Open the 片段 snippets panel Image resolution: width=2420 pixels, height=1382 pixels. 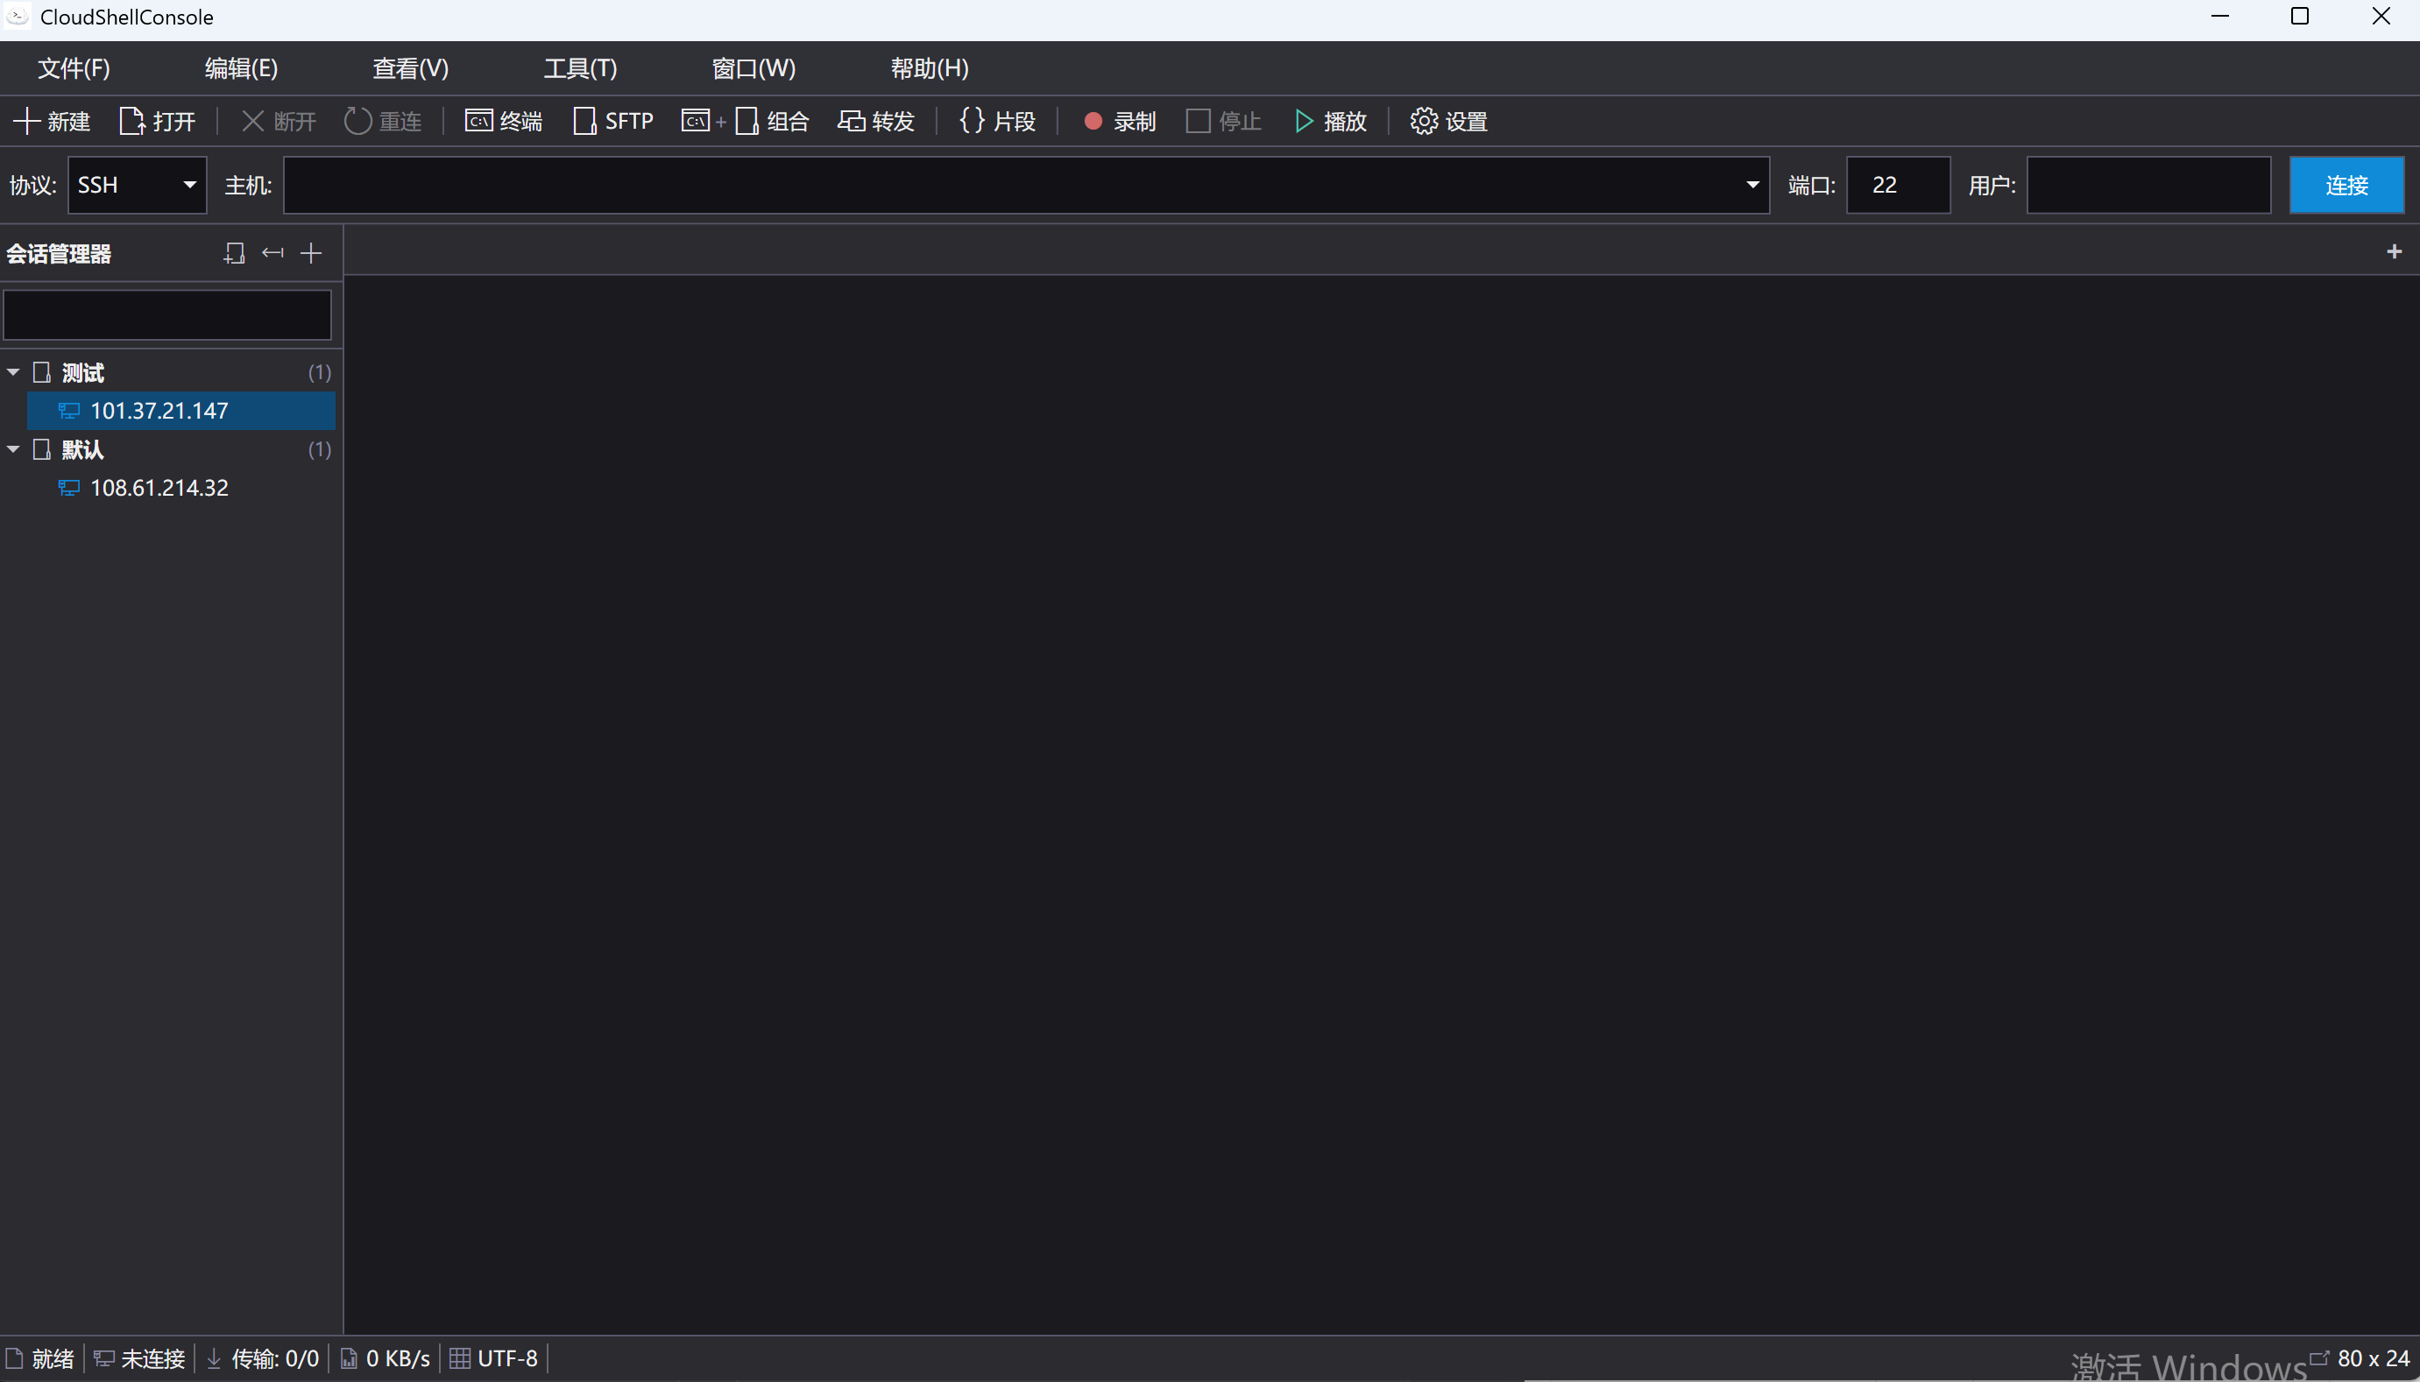pos(995,121)
